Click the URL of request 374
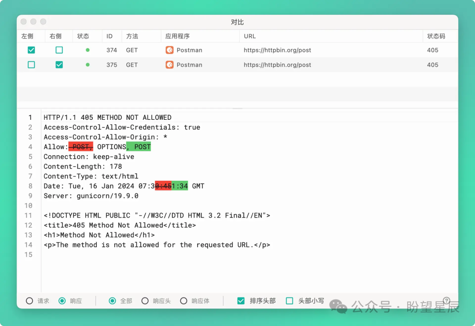This screenshot has width=475, height=326. (278, 50)
